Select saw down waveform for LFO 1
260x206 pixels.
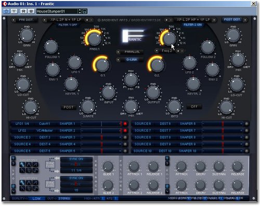(x=22, y=170)
